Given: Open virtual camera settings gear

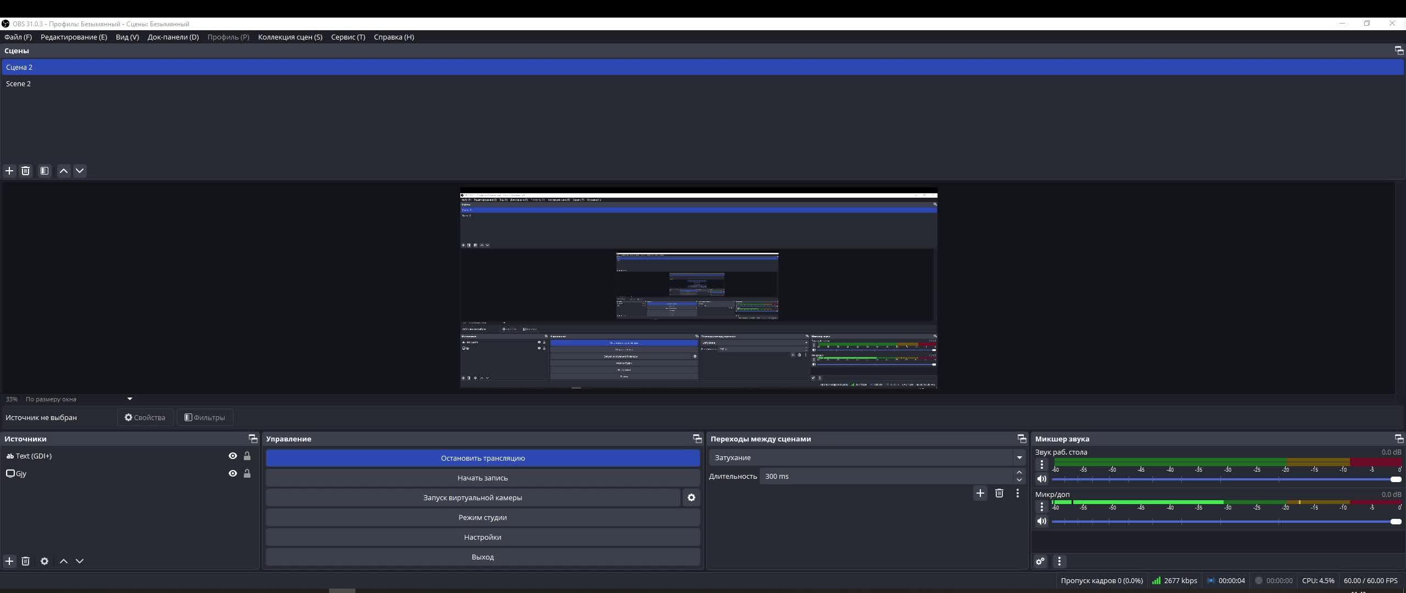Looking at the screenshot, I should pos(691,497).
